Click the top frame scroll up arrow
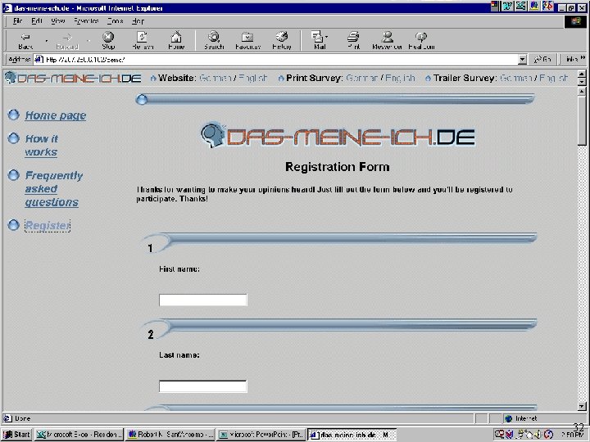 pos(582,74)
